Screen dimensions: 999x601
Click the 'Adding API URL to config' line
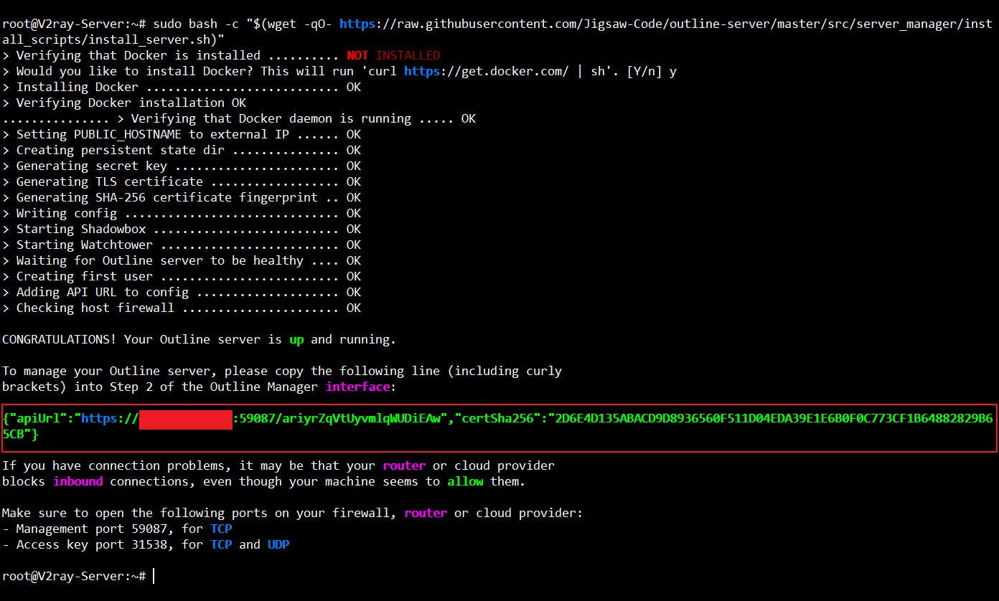coord(182,292)
